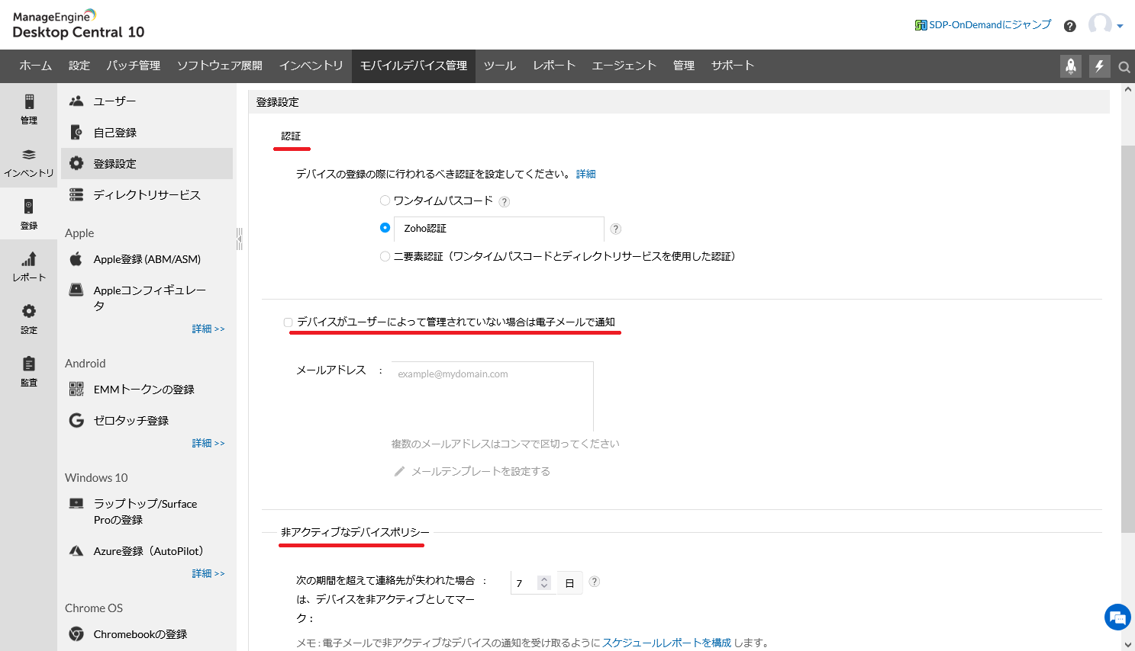
Task: Click the メールアドレス text area
Action: (x=492, y=396)
